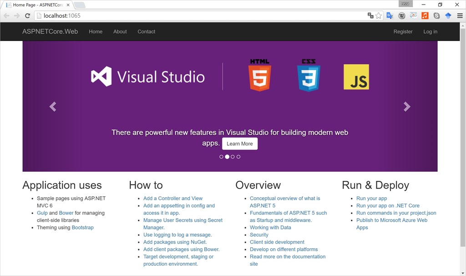Open the Wikipedia extension icon
This screenshot has height=276, width=466.
tap(401, 15)
